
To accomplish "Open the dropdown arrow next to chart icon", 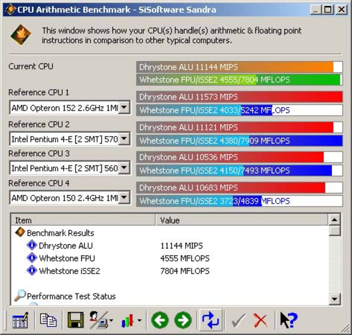I will click(x=139, y=321).
